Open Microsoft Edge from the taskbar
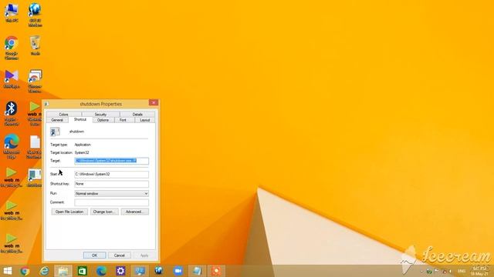This screenshot has height=277, width=494. (x=101, y=271)
